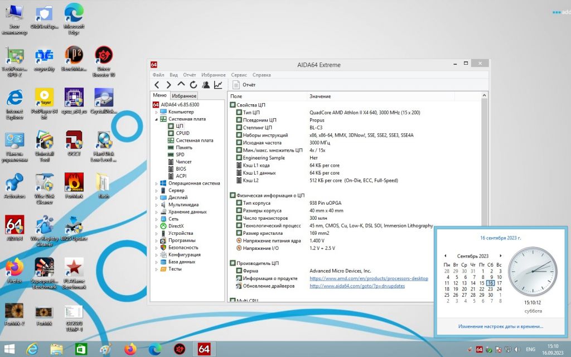Viewport: 571px width, 357px height.
Task: Expand the Компьютер tree node
Action: (x=156, y=112)
